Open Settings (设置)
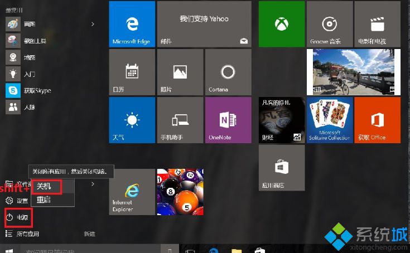This screenshot has height=253, width=410. coord(17,201)
